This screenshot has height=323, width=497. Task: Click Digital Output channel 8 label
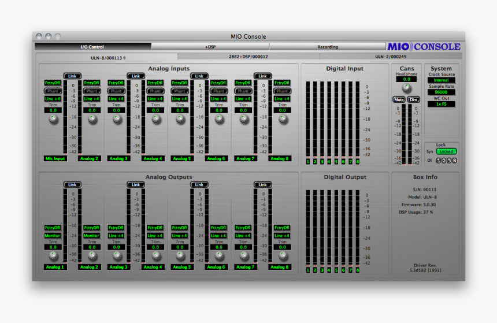(x=358, y=270)
